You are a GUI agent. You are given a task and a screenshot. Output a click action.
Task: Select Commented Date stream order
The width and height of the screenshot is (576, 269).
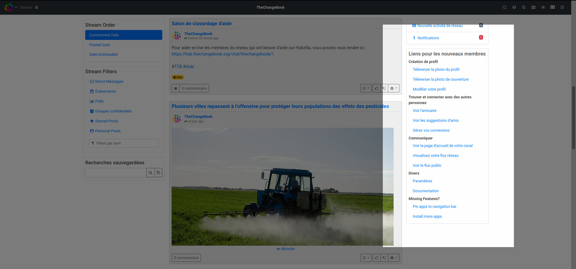124,35
